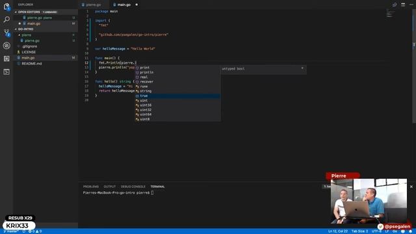Open the .gitignore file
The width and height of the screenshot is (416, 234).
click(45, 46)
